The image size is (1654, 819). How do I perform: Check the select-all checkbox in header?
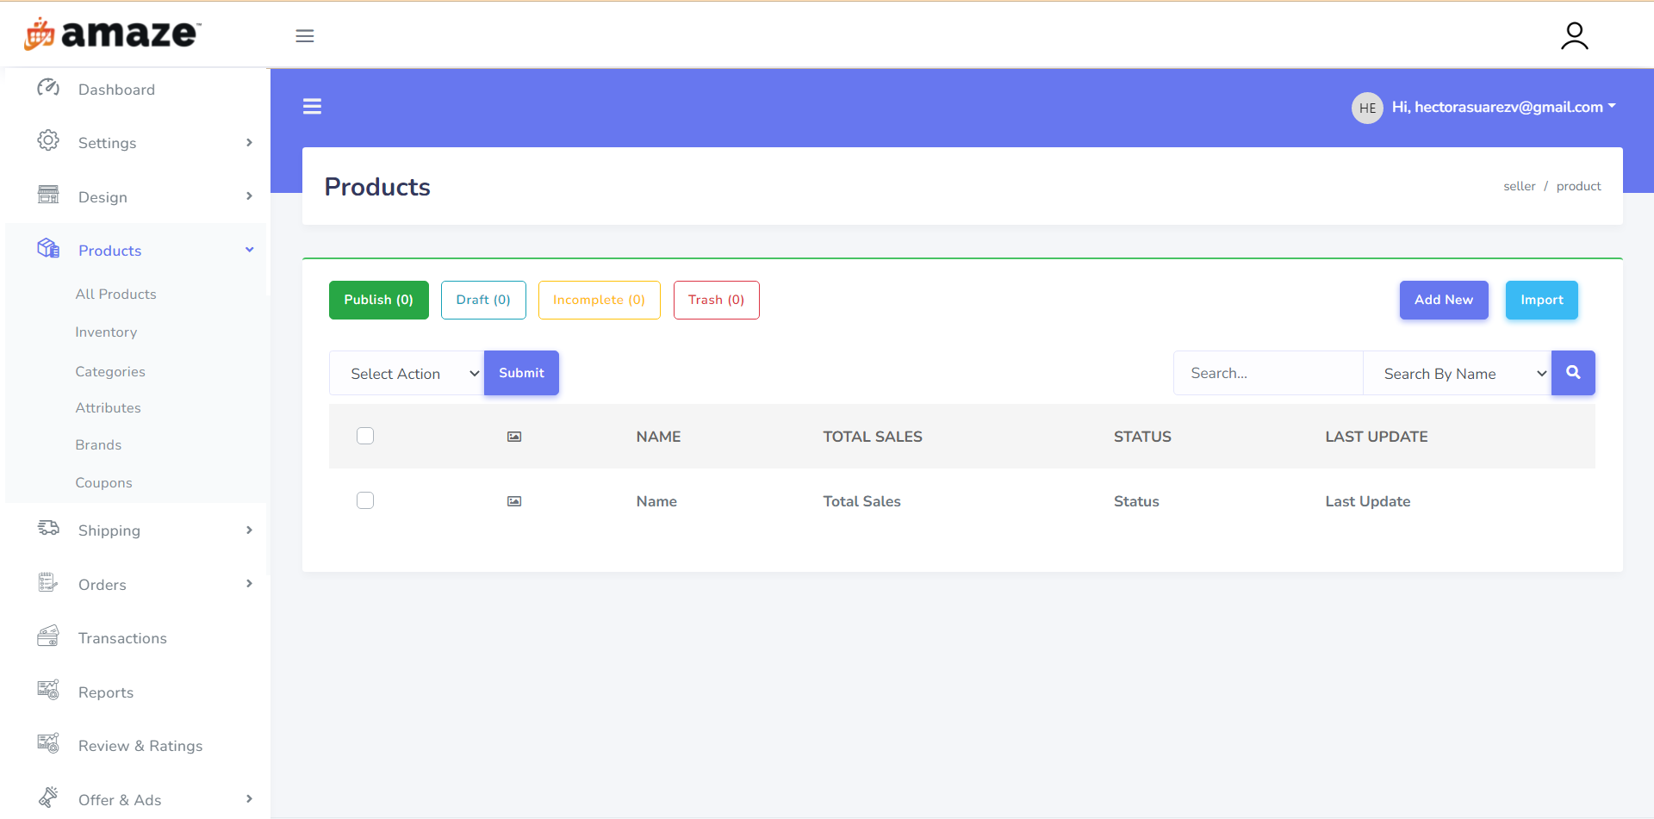[x=365, y=436]
